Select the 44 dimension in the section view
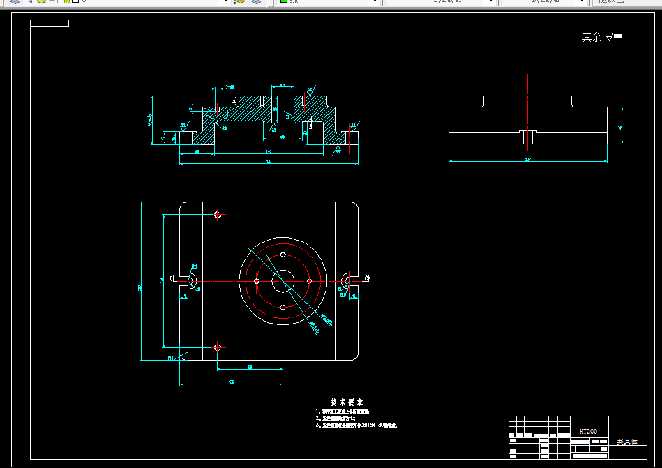The width and height of the screenshot is (662, 468). pos(197,151)
